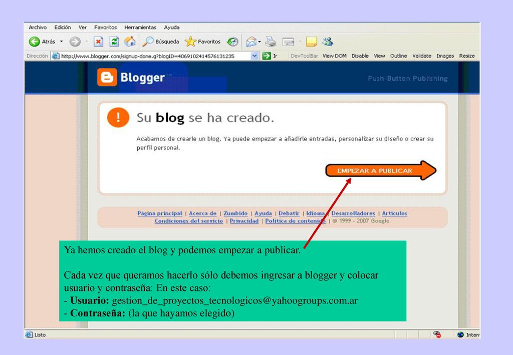
Task: Open the Privacidad link
Action: (x=244, y=221)
